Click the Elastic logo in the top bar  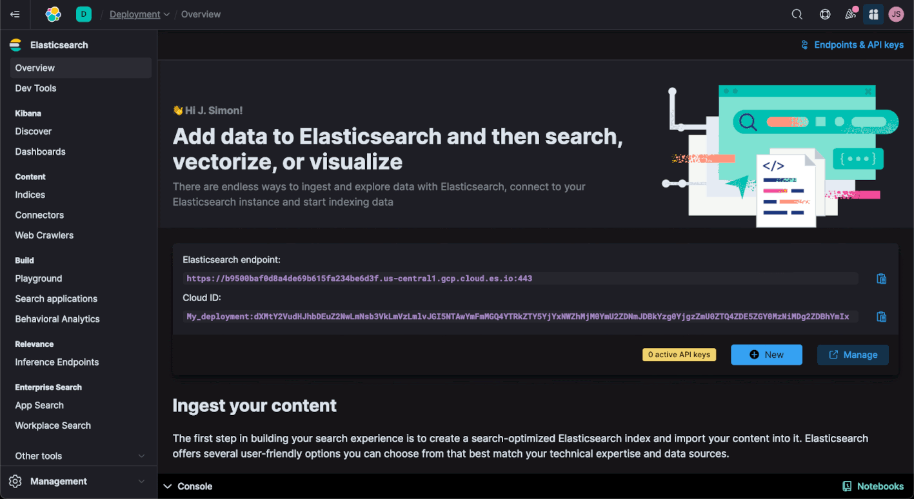pos(53,14)
